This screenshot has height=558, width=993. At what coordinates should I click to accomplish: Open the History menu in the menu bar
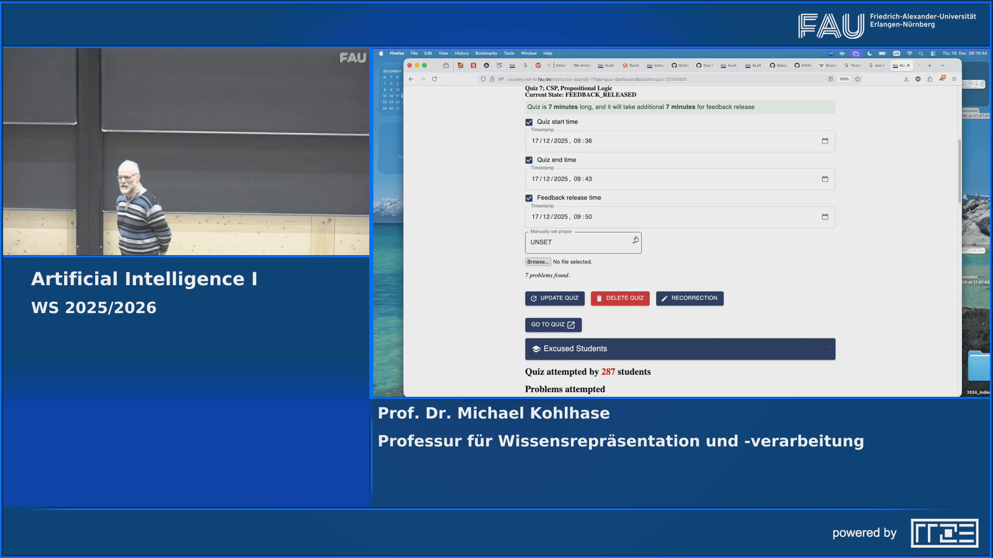click(461, 53)
